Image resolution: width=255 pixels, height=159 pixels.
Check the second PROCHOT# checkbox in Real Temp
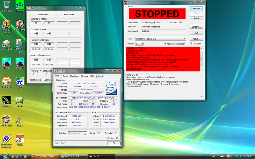[x=38, y=74]
